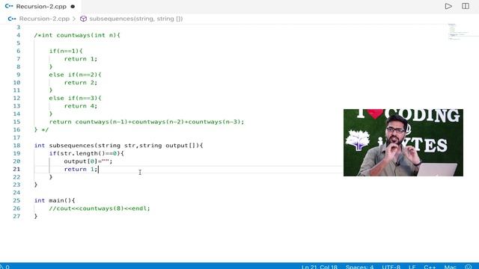The image size is (479, 269).
Task: Click the 'return countways(n-1)+countways(n-2)+countways(n-3);' line
Action: point(147,122)
